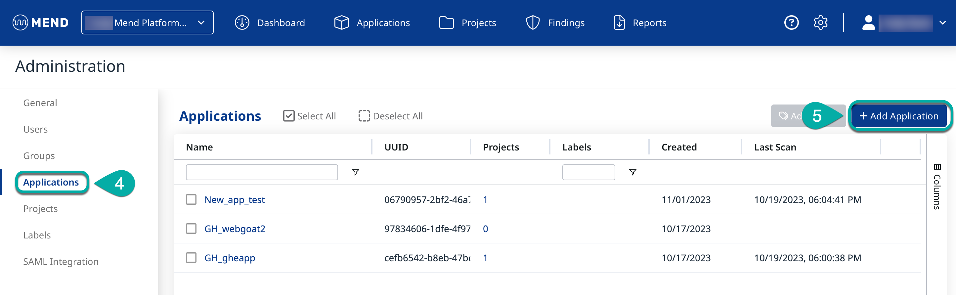This screenshot has height=295, width=956.
Task: Click the Labels column filter funnel icon
Action: (x=632, y=172)
